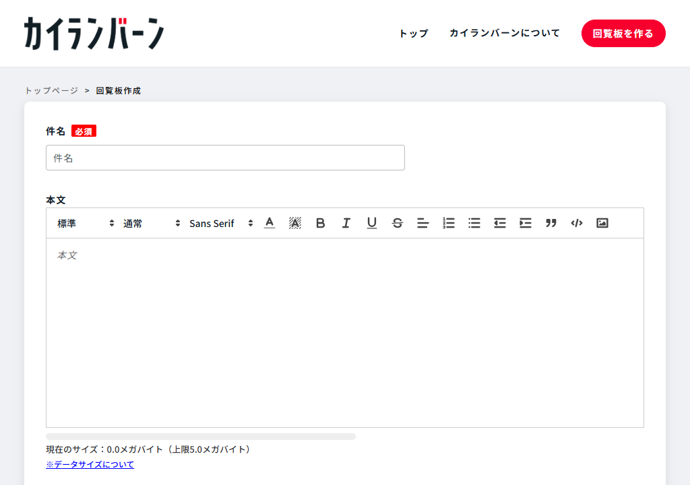
Task: Insert a numbered ordered list
Action: point(449,223)
